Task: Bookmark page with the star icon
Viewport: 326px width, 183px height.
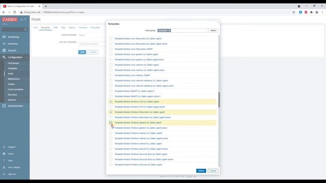Action: pos(293,12)
